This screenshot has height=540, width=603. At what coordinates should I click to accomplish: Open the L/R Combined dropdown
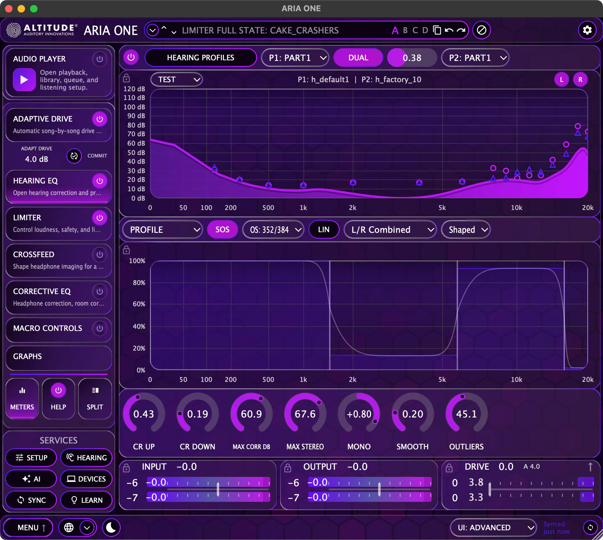[x=390, y=229]
